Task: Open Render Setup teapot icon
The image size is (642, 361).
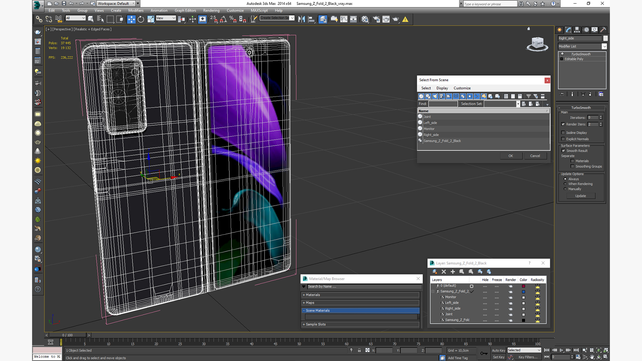Action: [x=377, y=19]
